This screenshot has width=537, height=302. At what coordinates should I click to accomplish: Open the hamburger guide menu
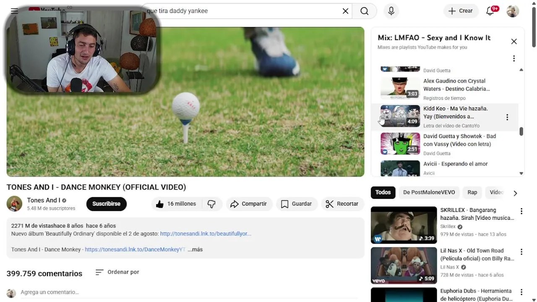coord(14,11)
